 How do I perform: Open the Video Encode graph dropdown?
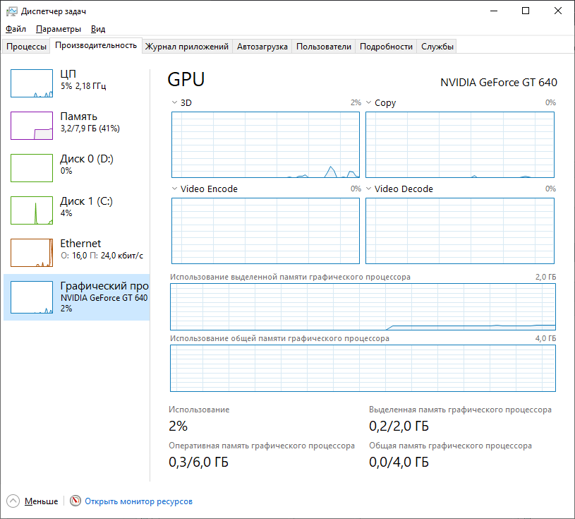click(x=174, y=189)
